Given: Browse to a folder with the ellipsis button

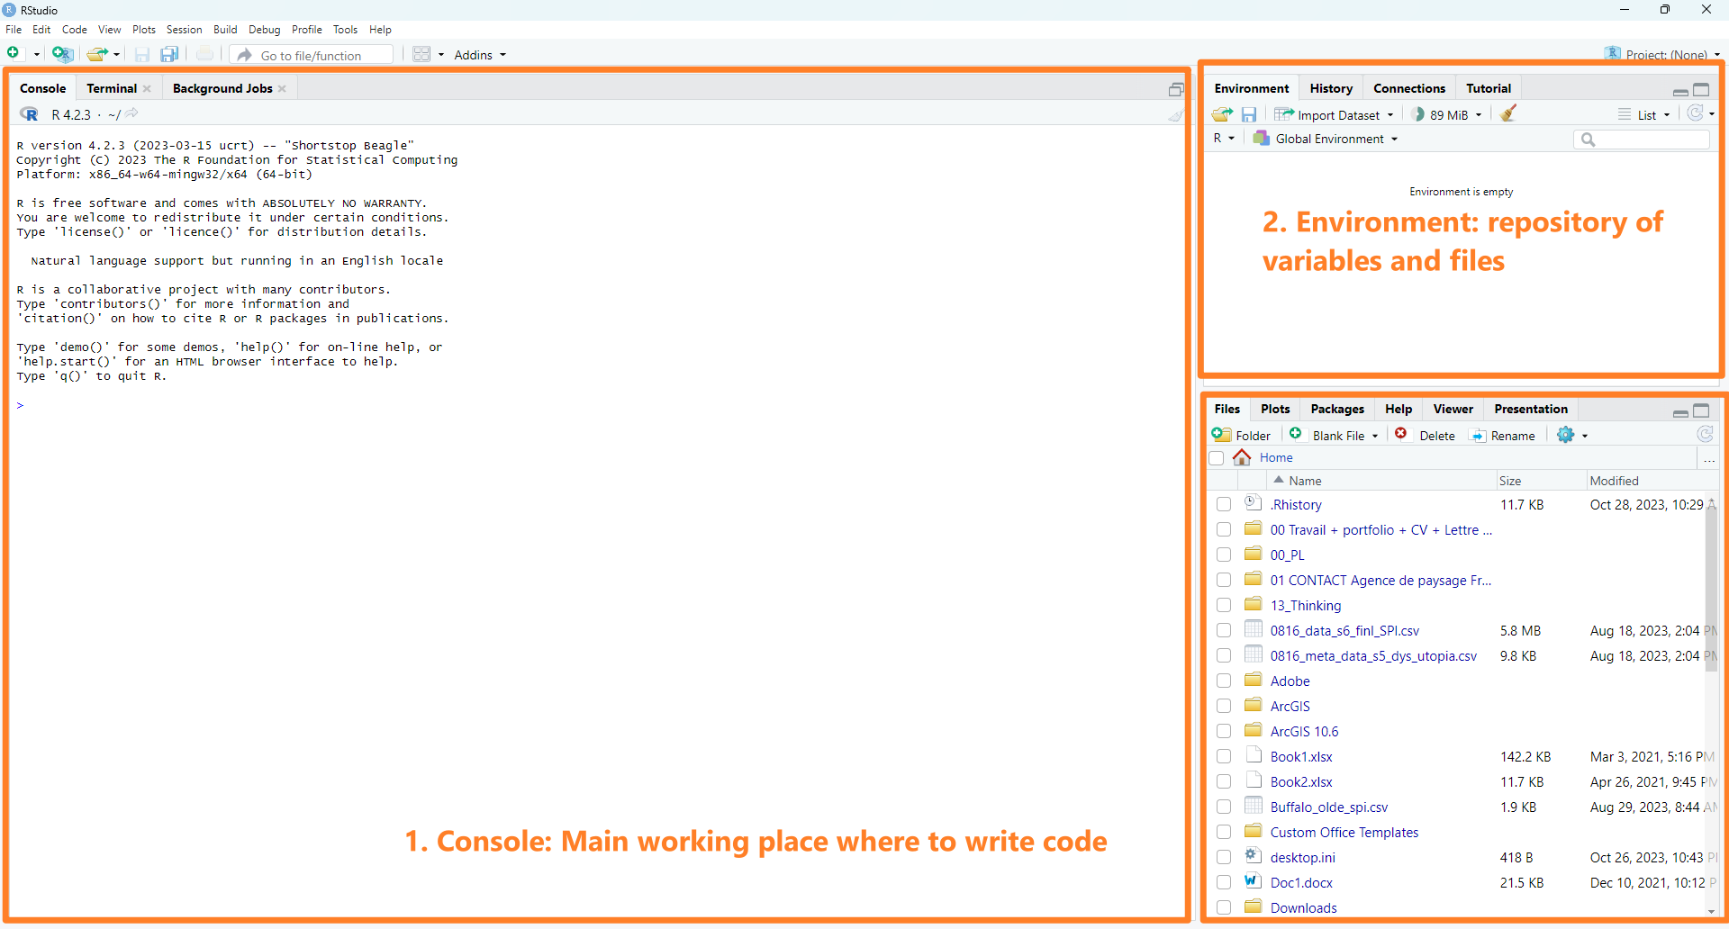Looking at the screenshot, I should click(x=1708, y=458).
